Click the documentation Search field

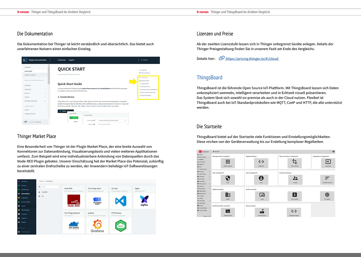point(146,60)
